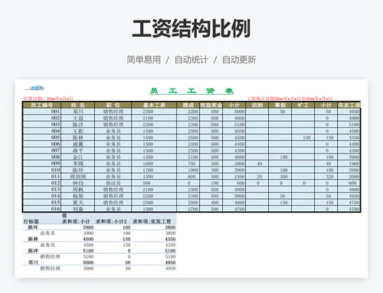Click the 职位 column header
Screen dimensions: 383x293
point(113,105)
